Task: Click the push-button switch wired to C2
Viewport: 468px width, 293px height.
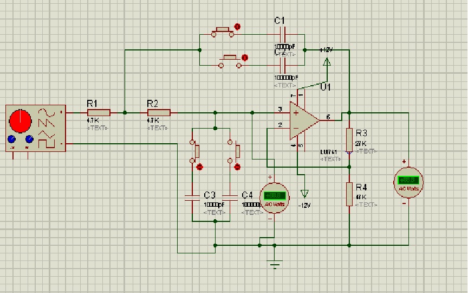Action: 230,62
